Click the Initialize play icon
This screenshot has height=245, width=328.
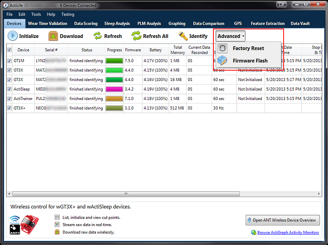coord(13,36)
